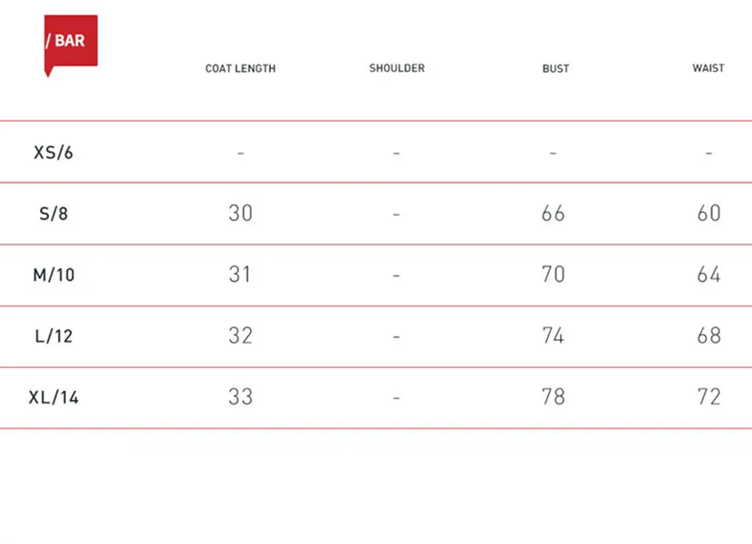This screenshot has width=752, height=544.
Task: Click waist value 72
Action: [x=709, y=397]
